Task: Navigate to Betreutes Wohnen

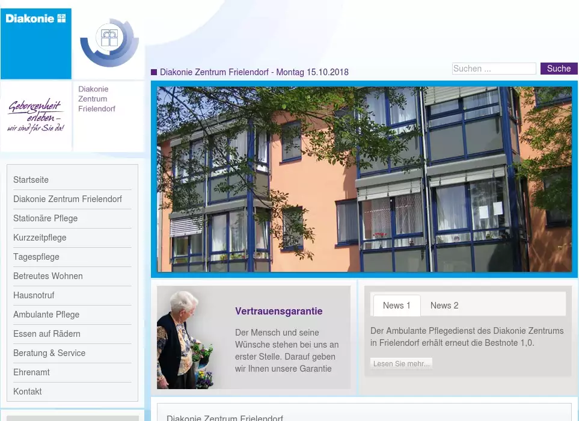Action: [48, 276]
